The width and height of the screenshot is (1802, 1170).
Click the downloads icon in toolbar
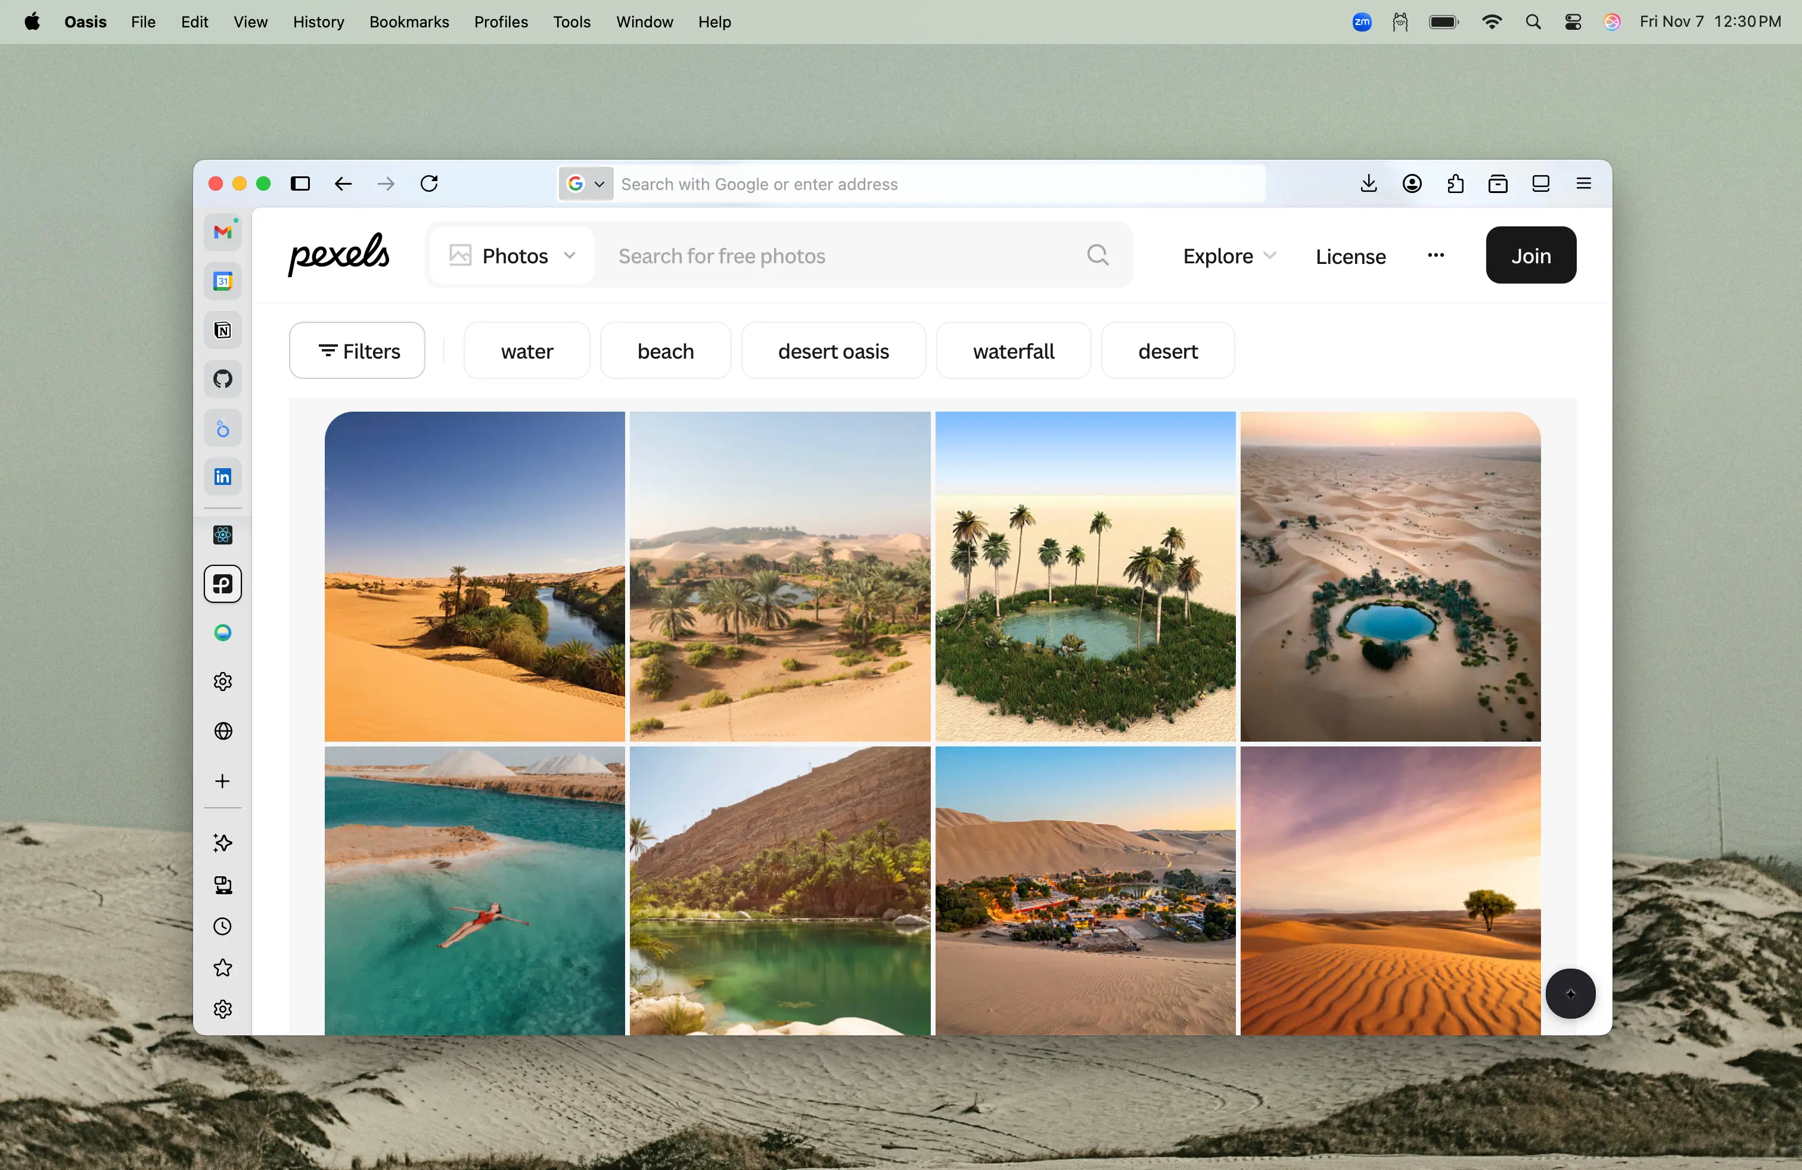pos(1368,184)
